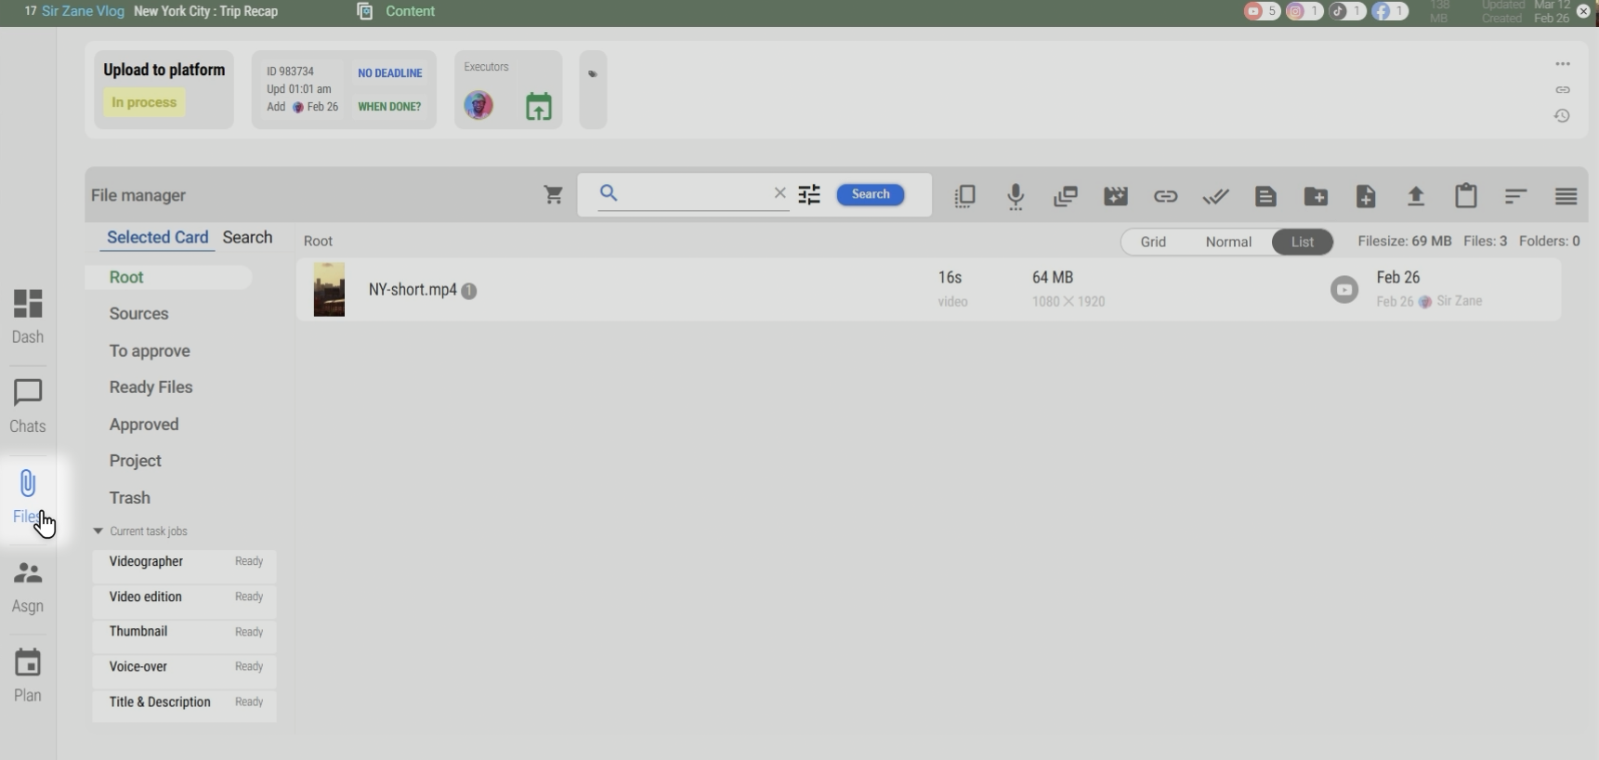
Task: Click the double-checkmark approve icon
Action: click(x=1215, y=196)
